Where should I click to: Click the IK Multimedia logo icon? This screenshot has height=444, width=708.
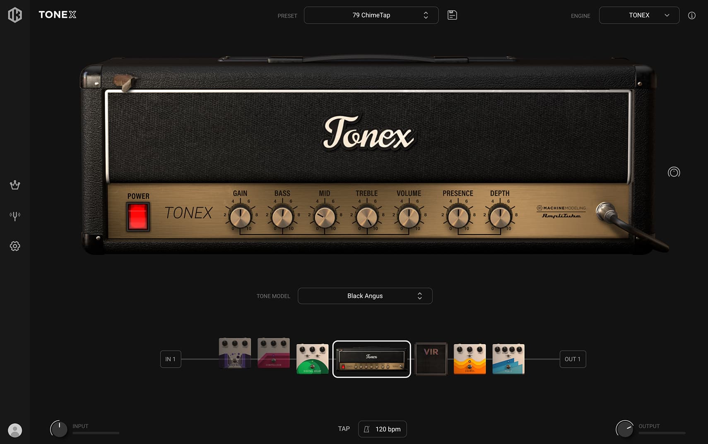coord(15,15)
